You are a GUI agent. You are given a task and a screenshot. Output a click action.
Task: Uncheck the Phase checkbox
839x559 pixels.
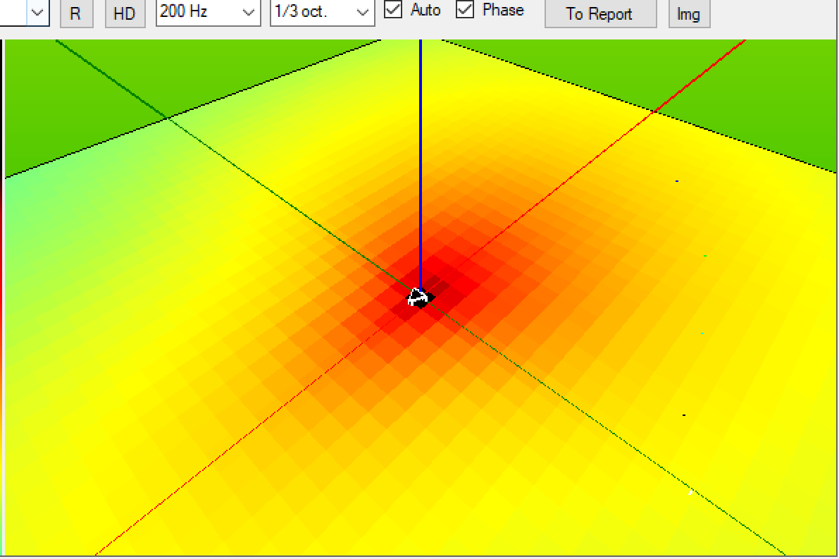[465, 10]
